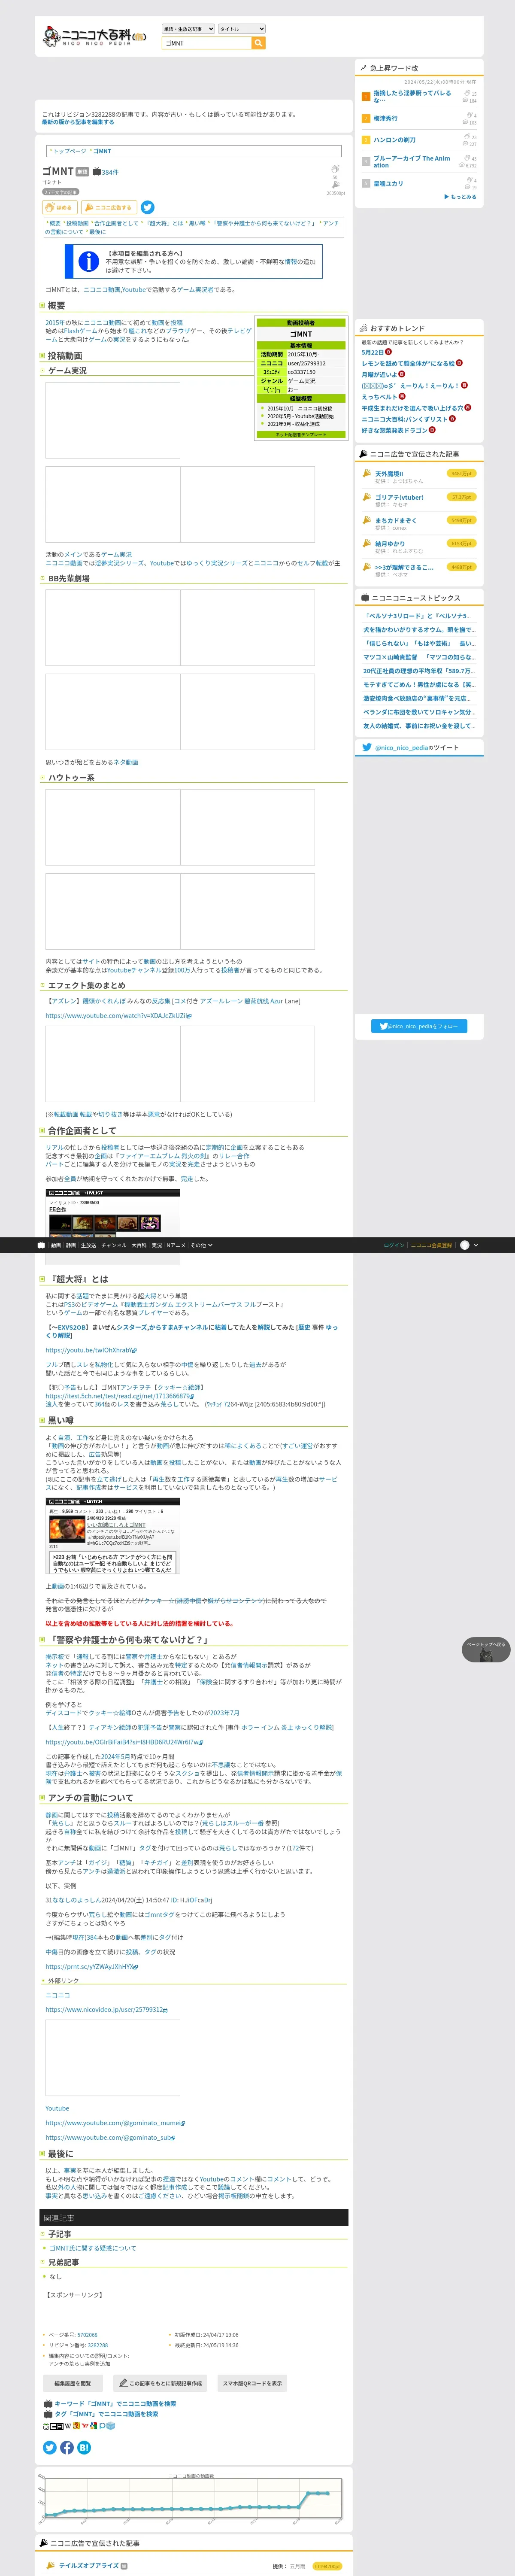Select 大百科 in the nav bar

(139, 1245)
